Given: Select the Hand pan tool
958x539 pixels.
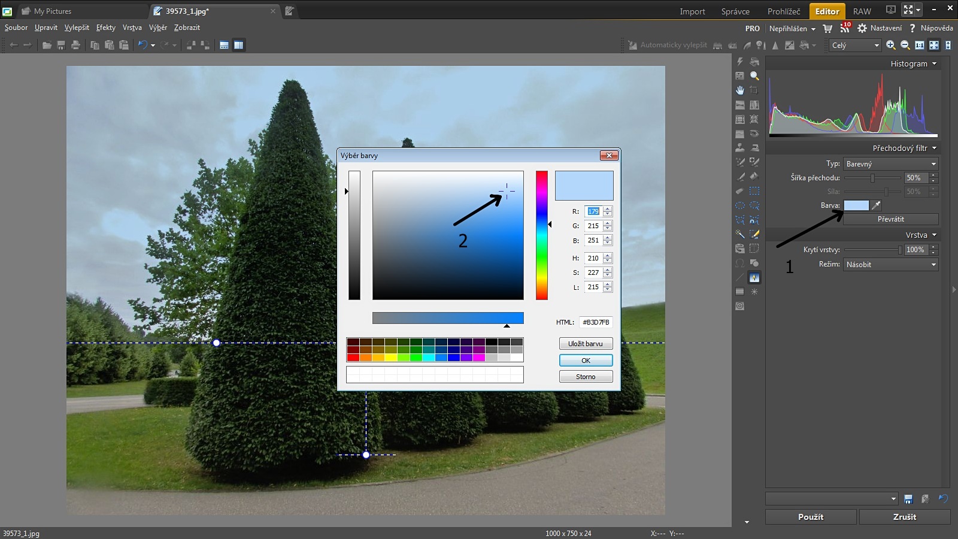Looking at the screenshot, I should pos(740,90).
